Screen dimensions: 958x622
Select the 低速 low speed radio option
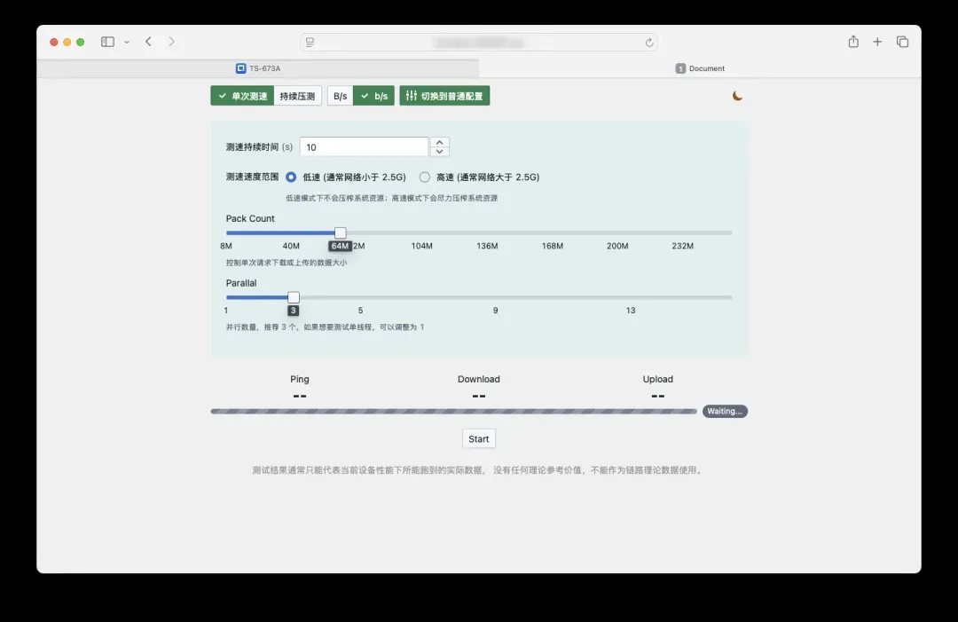[x=291, y=177]
